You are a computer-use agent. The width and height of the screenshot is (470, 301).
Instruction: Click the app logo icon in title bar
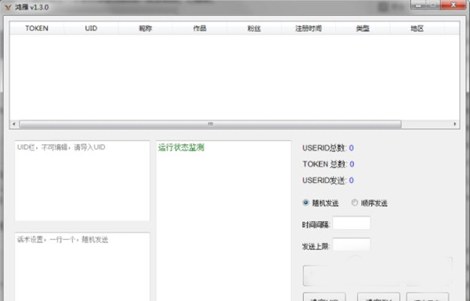[x=8, y=7]
